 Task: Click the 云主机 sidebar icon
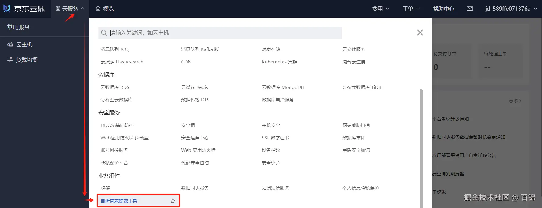pos(10,44)
